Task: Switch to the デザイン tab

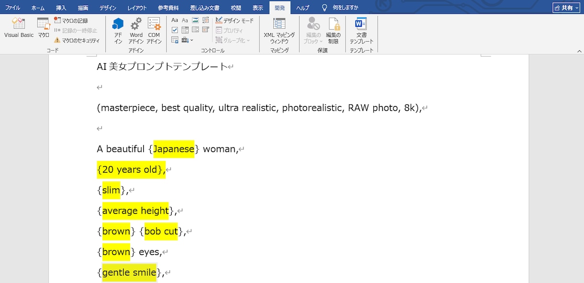Action: [108, 8]
